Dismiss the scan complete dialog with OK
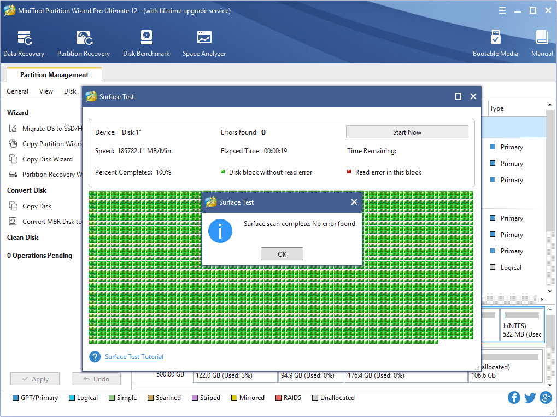 282,253
